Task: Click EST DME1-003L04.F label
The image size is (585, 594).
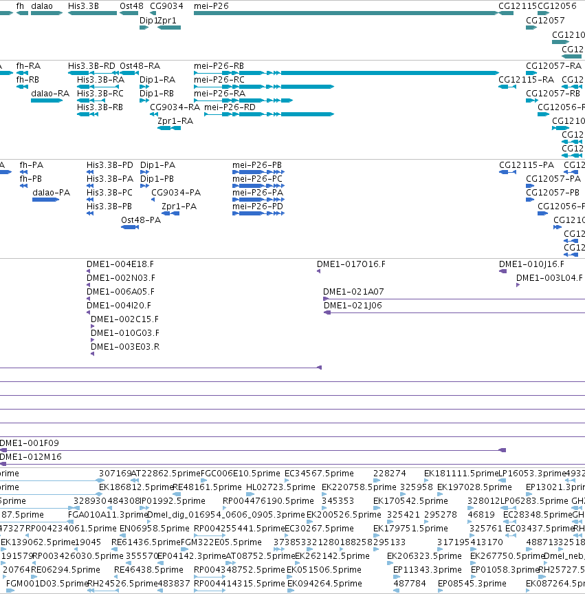Action: coord(550,278)
